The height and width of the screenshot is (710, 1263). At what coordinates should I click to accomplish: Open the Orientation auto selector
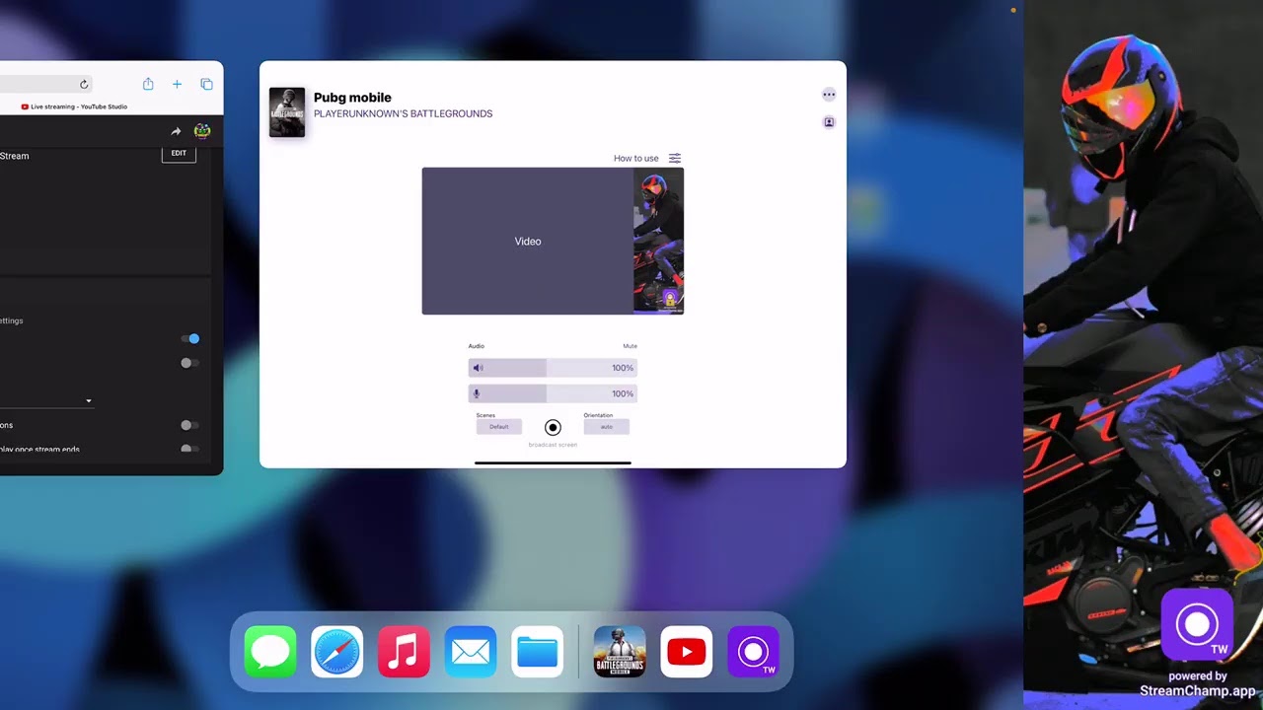pyautogui.click(x=606, y=427)
